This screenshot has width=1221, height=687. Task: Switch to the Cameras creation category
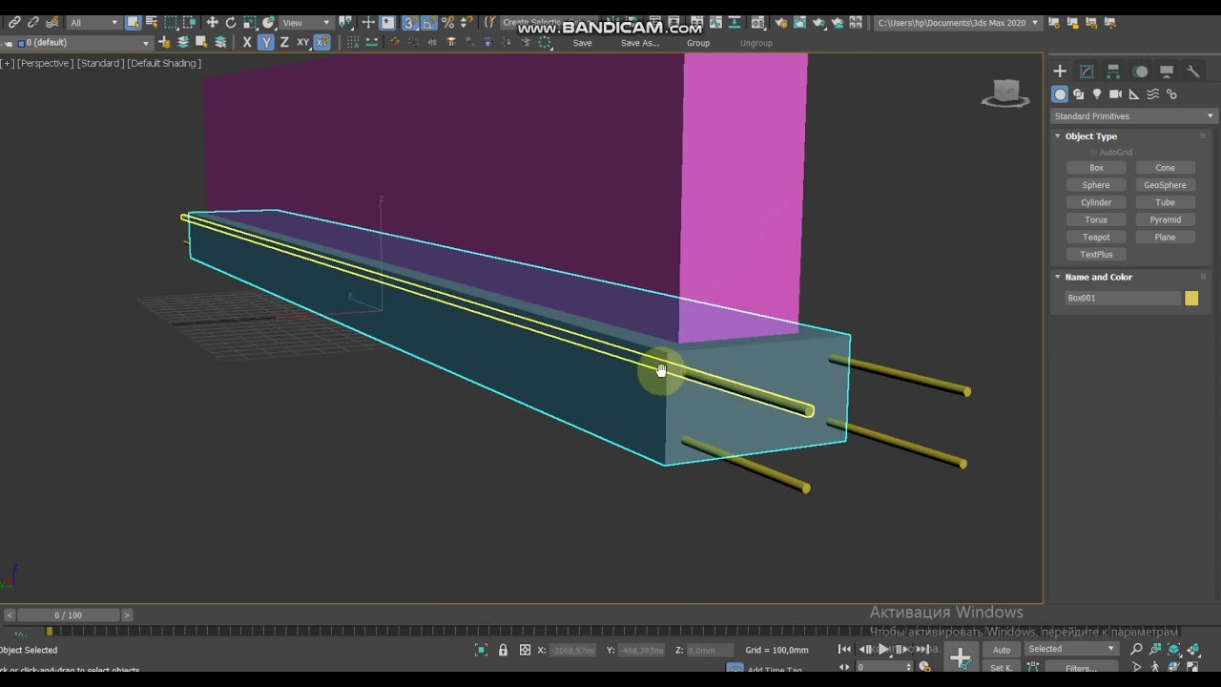[1115, 94]
